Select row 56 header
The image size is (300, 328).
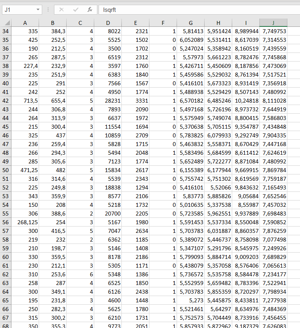(x=6, y=222)
